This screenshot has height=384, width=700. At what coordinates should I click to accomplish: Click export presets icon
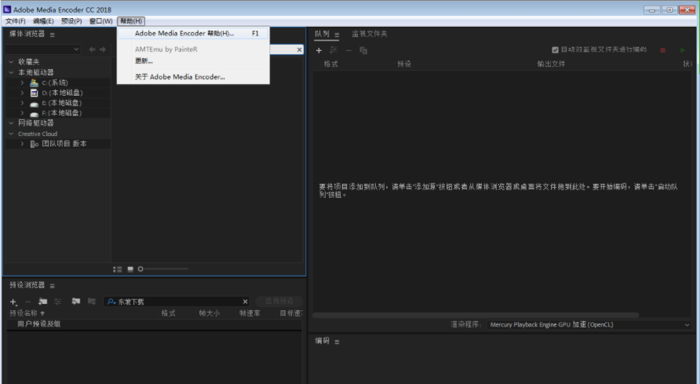pos(92,302)
